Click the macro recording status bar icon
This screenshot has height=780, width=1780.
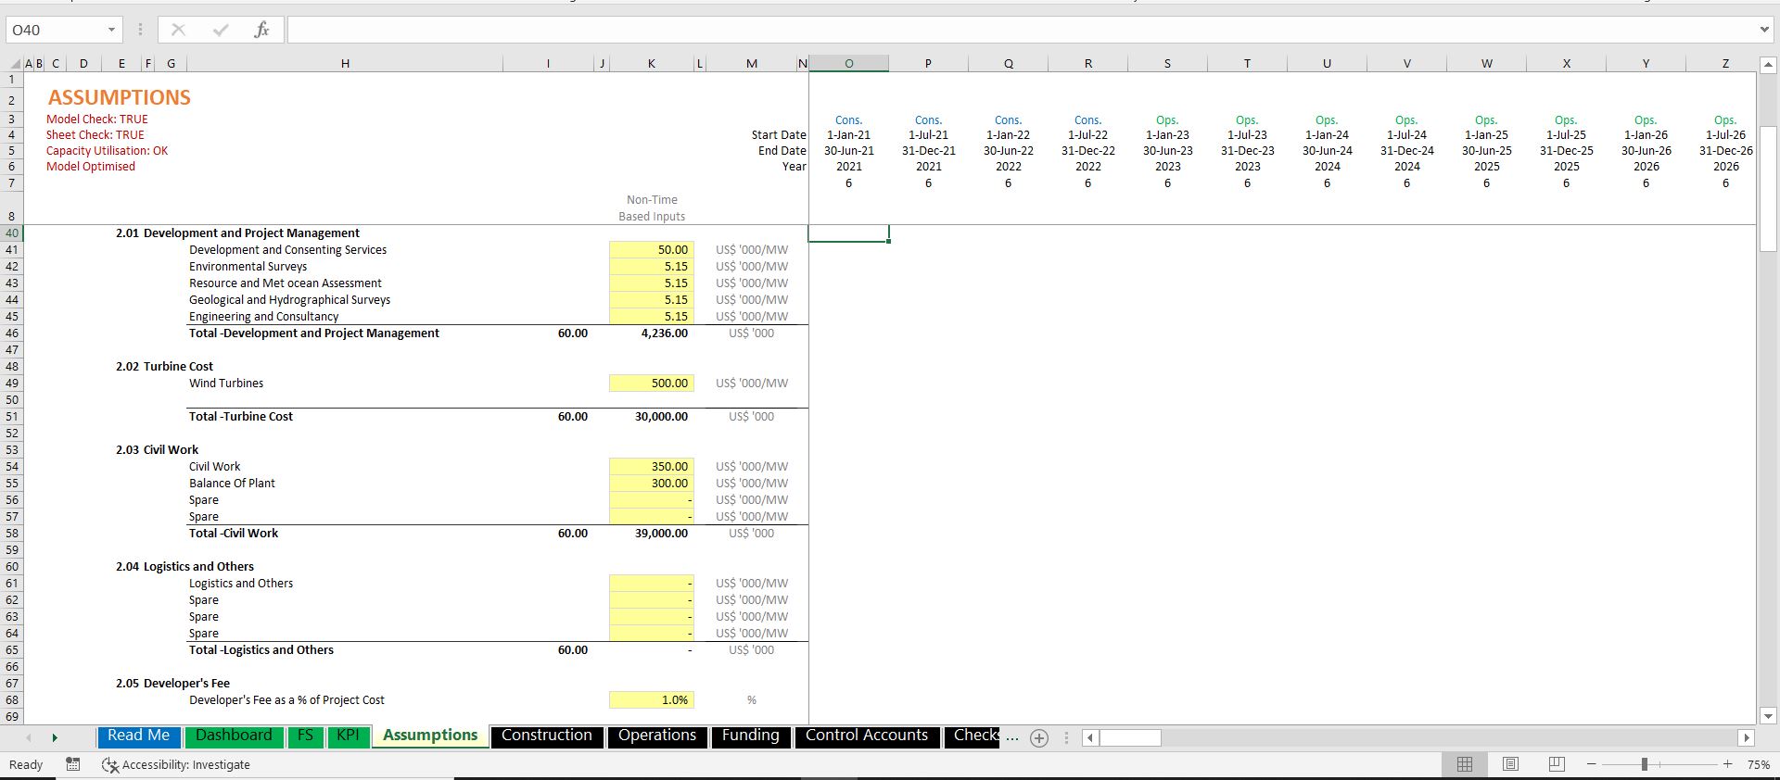(73, 764)
